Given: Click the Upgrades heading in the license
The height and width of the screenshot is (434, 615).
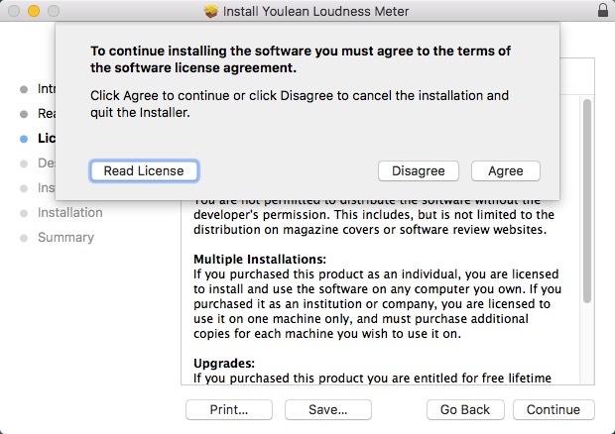Looking at the screenshot, I should tap(223, 363).
